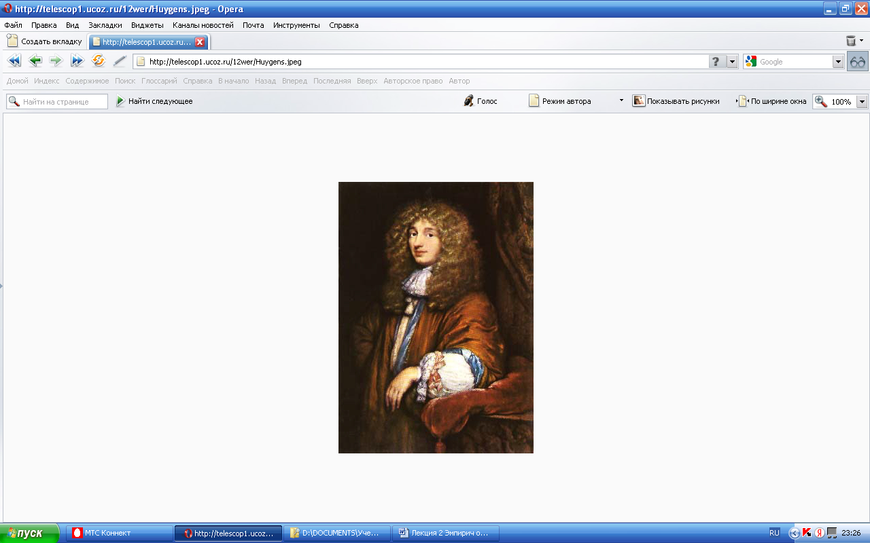The height and width of the screenshot is (543, 870).
Task: Click the magnifier icon in find-on-page field
Action: (14, 101)
